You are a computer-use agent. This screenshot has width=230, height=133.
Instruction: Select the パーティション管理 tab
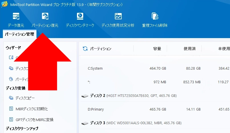click(x=20, y=34)
